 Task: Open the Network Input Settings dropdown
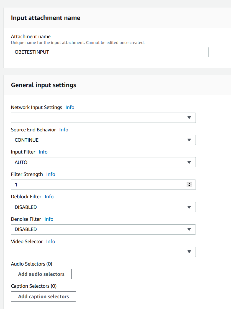(x=103, y=118)
